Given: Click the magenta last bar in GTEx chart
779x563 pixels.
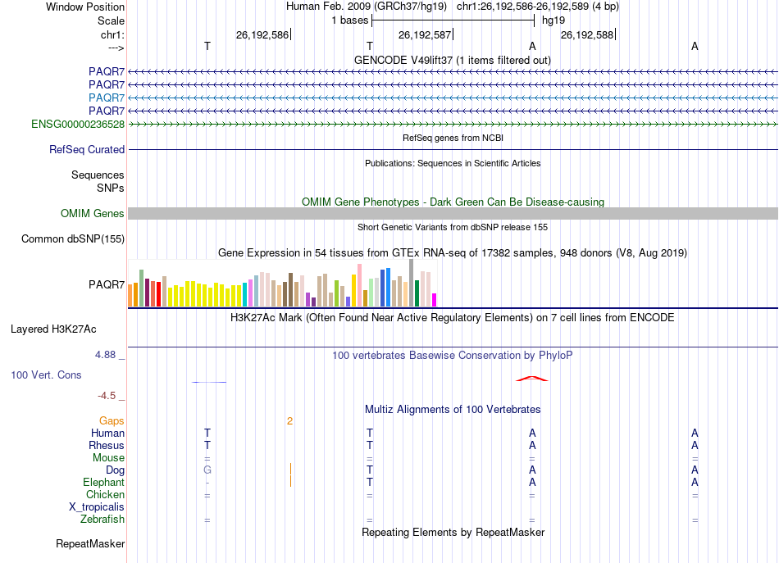Looking at the screenshot, I should [x=435, y=300].
